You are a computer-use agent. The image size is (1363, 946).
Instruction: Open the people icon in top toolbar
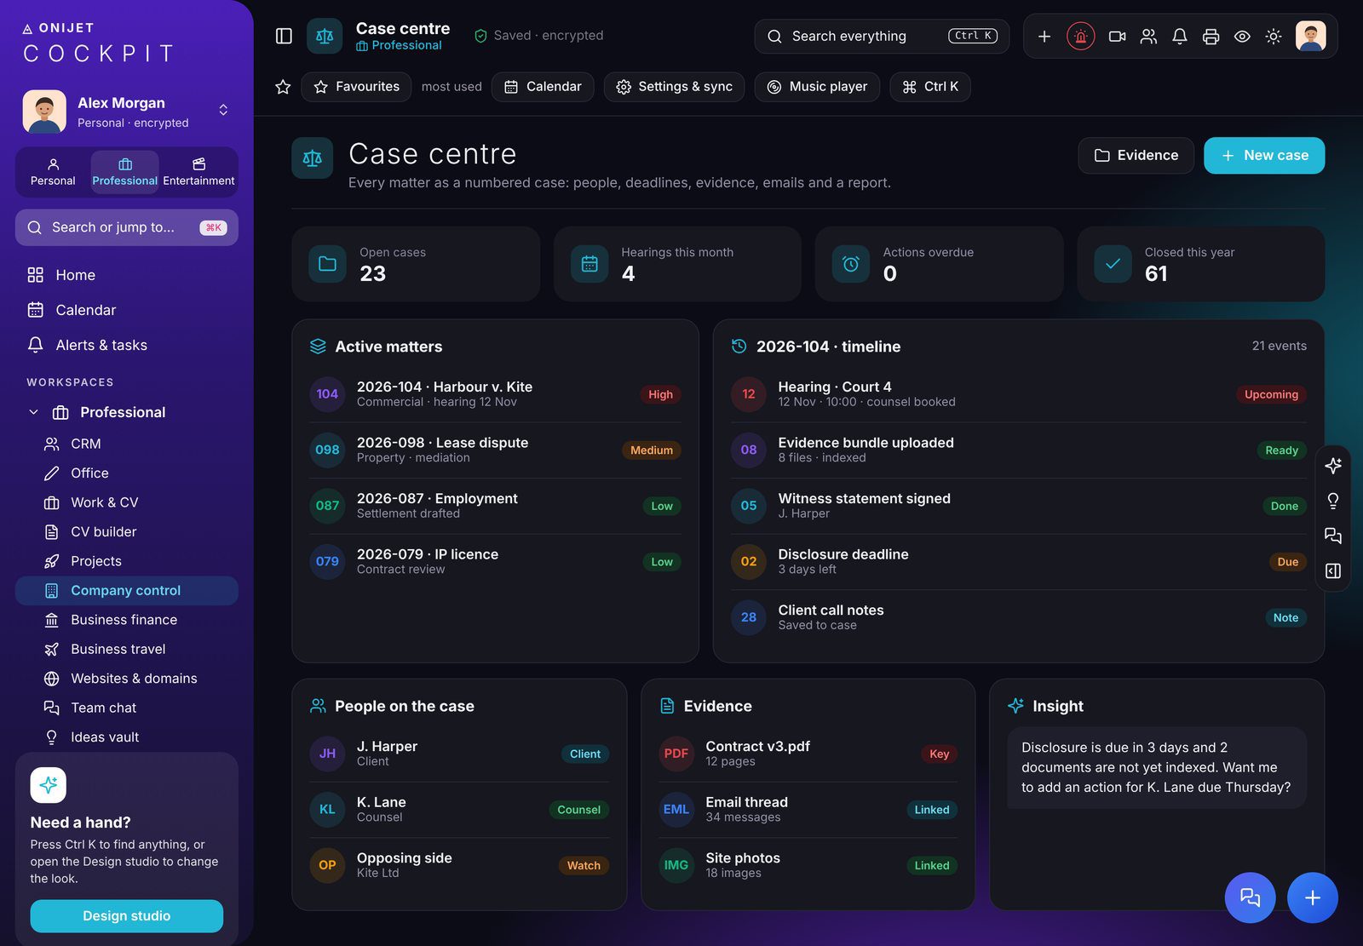point(1148,36)
